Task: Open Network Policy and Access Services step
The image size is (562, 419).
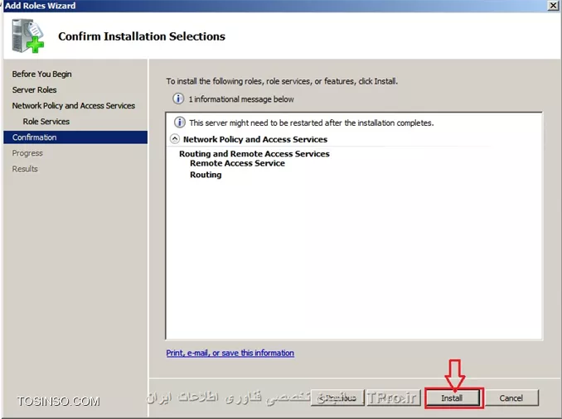Action: pos(74,105)
